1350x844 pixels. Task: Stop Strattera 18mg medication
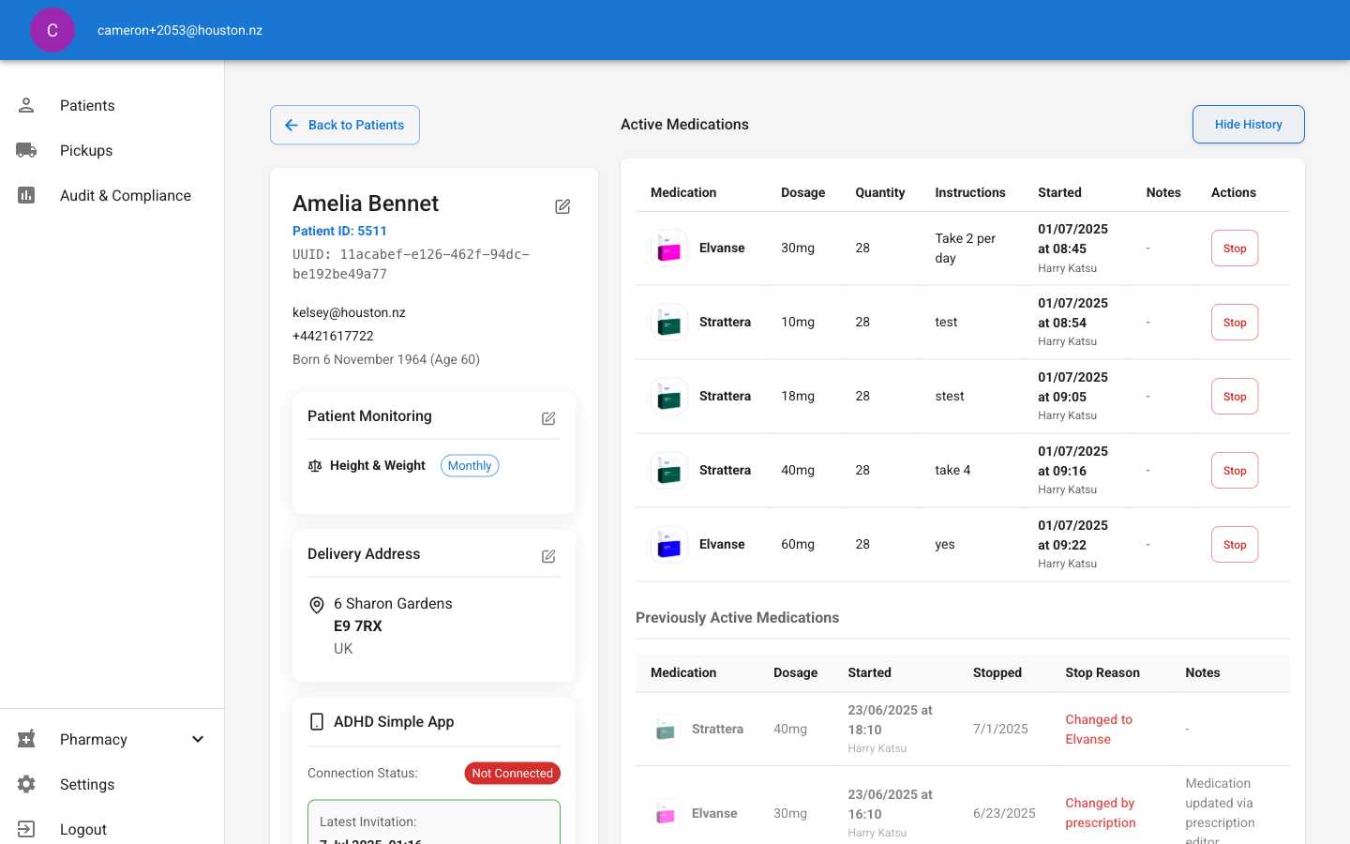coord(1235,397)
